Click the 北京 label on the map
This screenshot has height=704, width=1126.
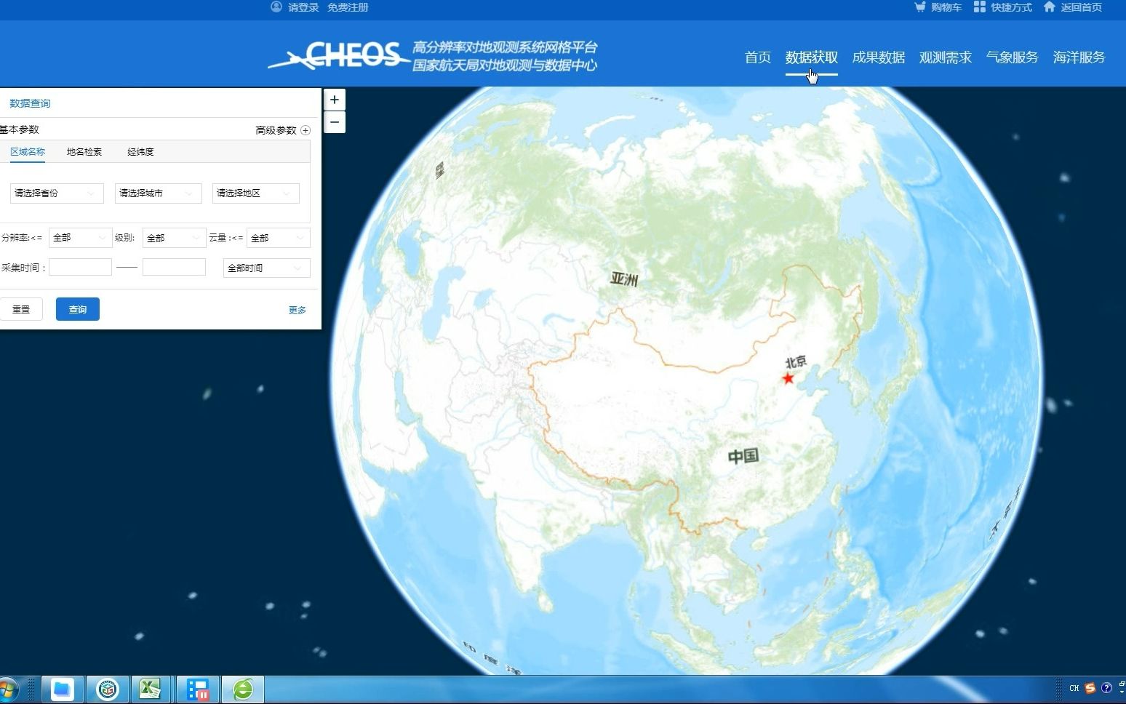[x=796, y=362]
